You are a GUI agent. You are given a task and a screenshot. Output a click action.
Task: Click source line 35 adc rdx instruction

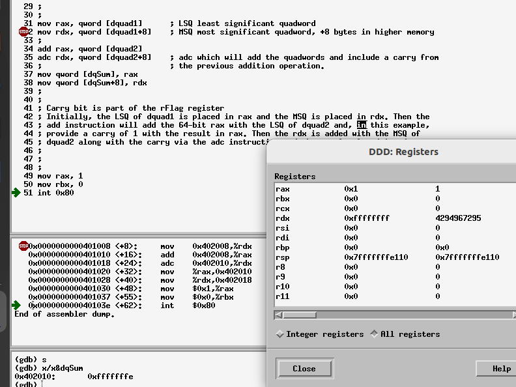coord(94,57)
